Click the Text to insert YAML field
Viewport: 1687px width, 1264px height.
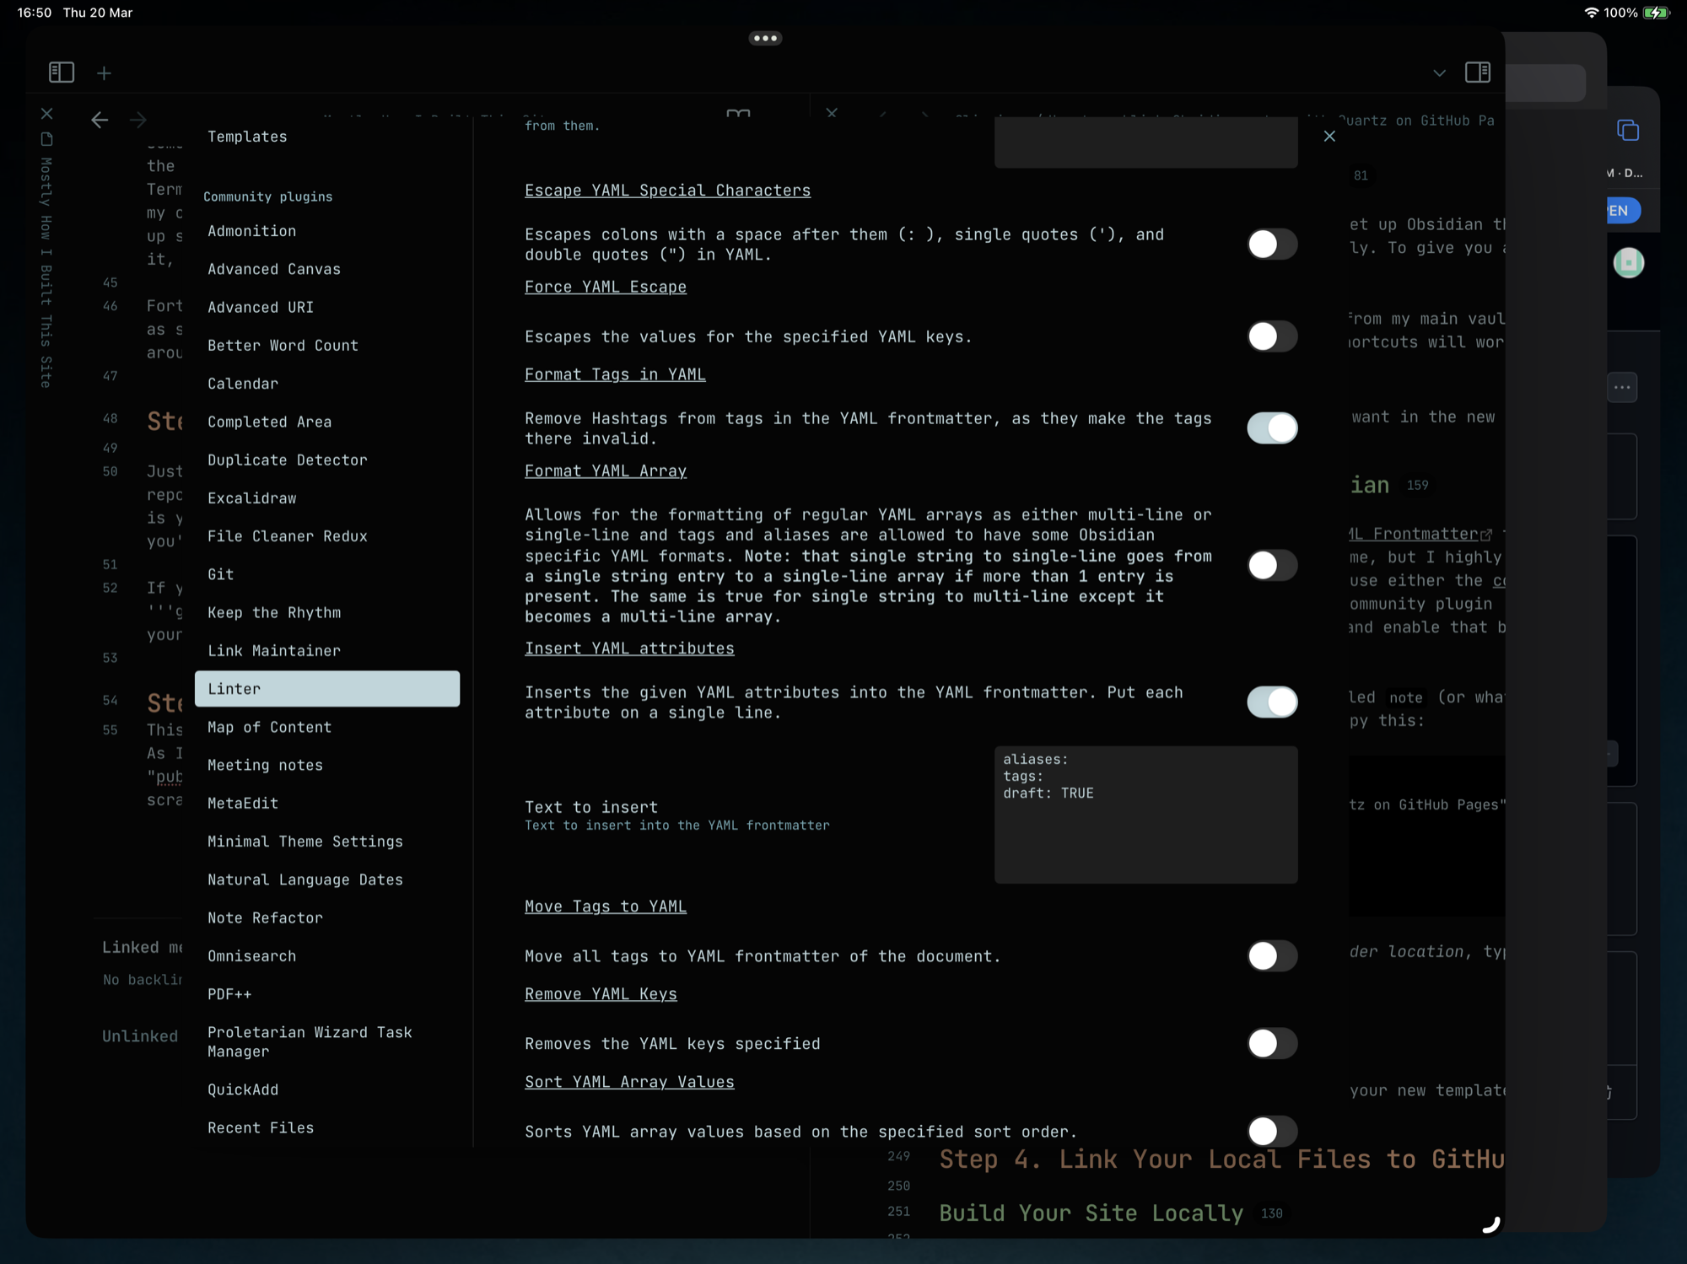[x=1145, y=815]
